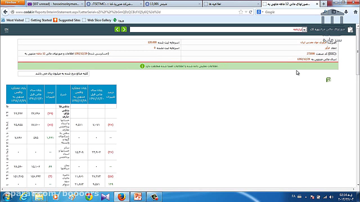Switch to the TSETMC tab
The image size is (360, 202).
[114, 4]
